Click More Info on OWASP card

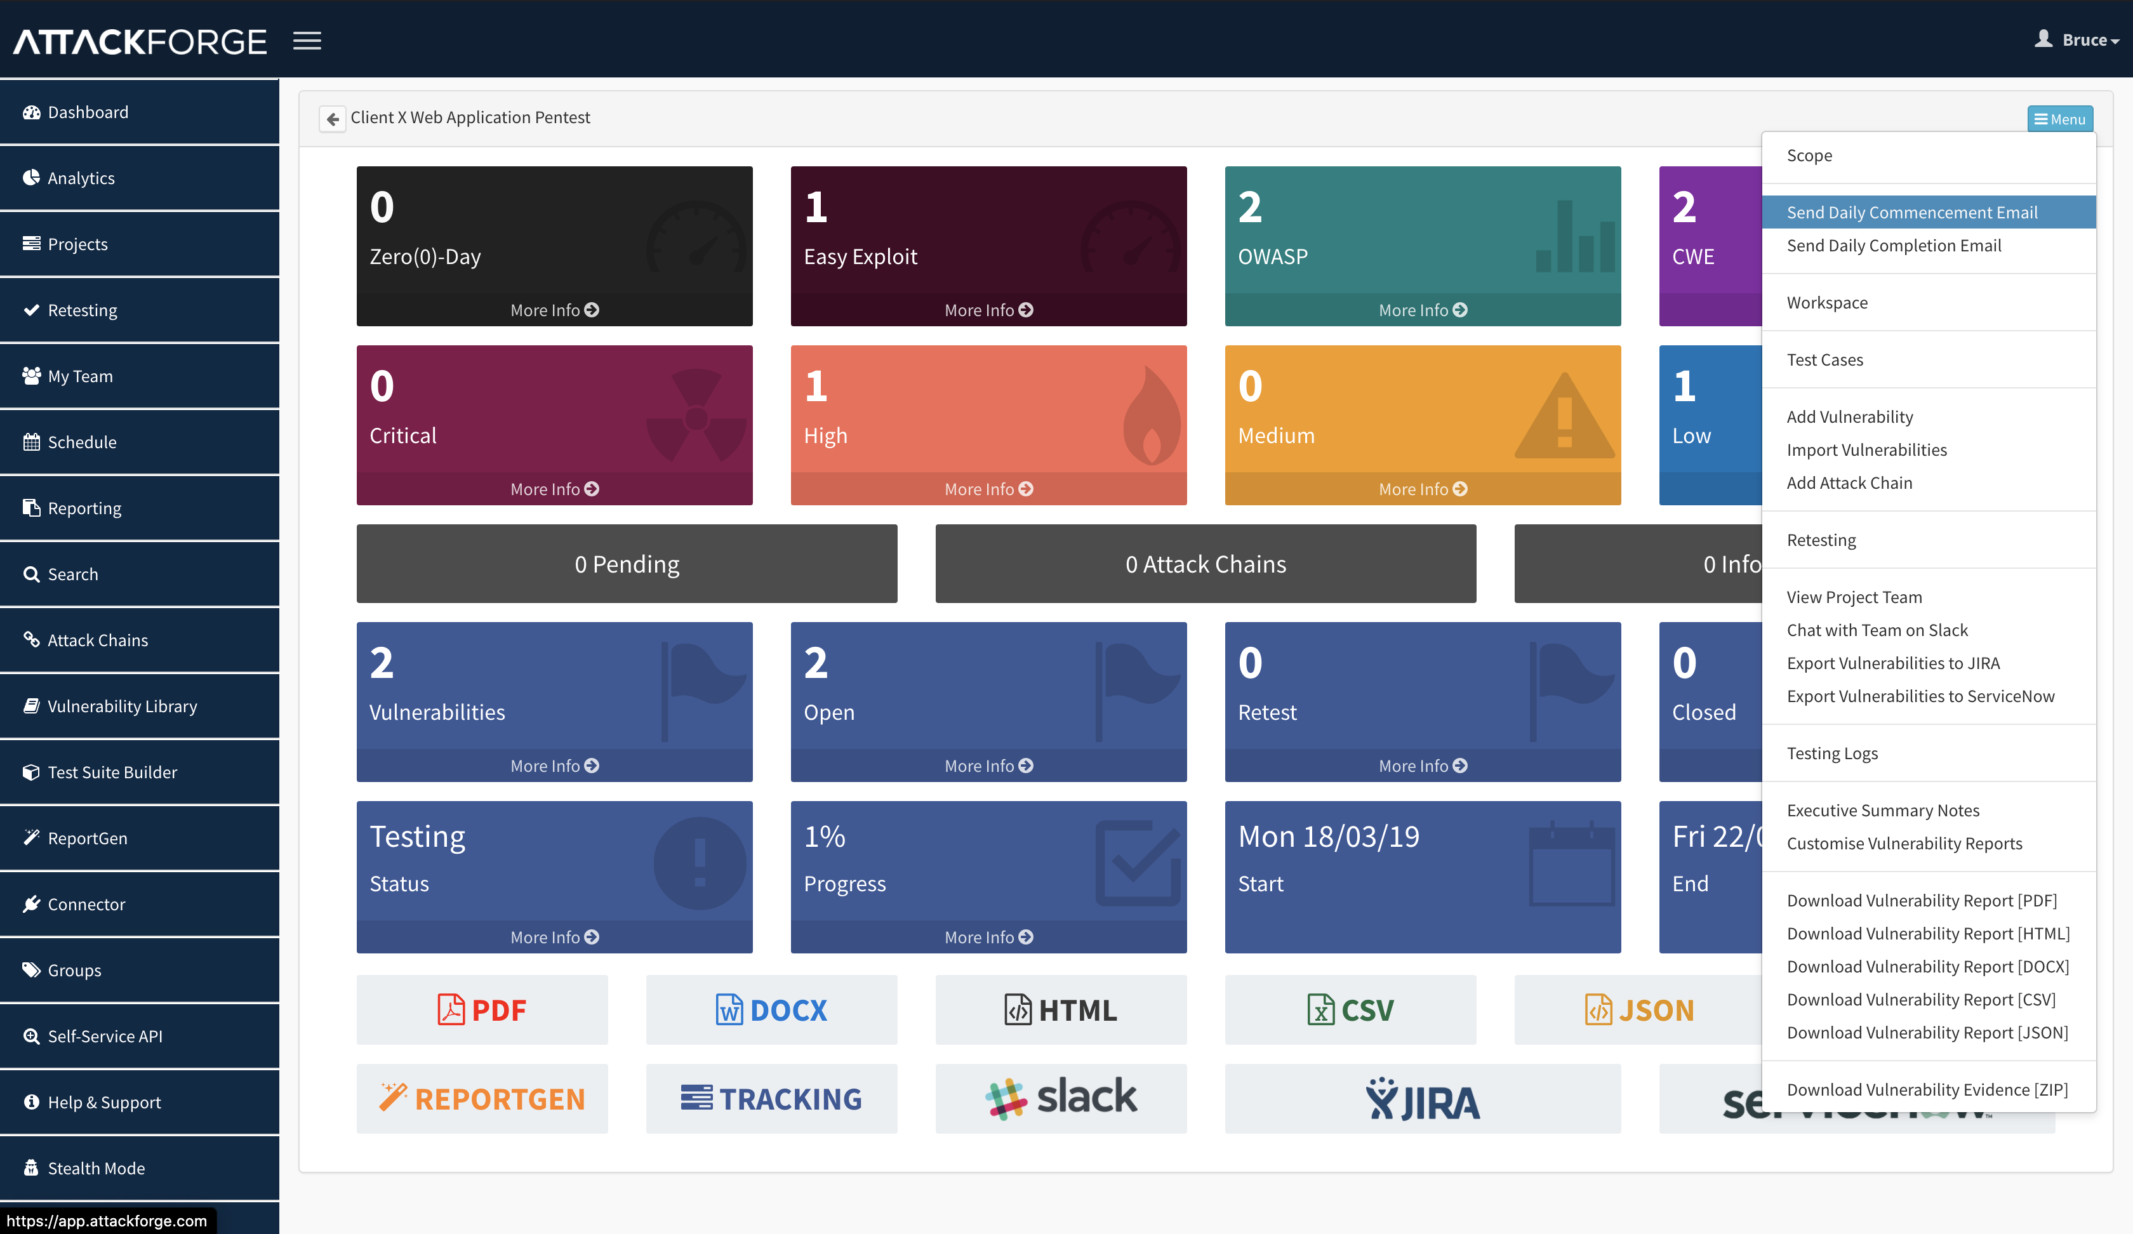tap(1423, 310)
